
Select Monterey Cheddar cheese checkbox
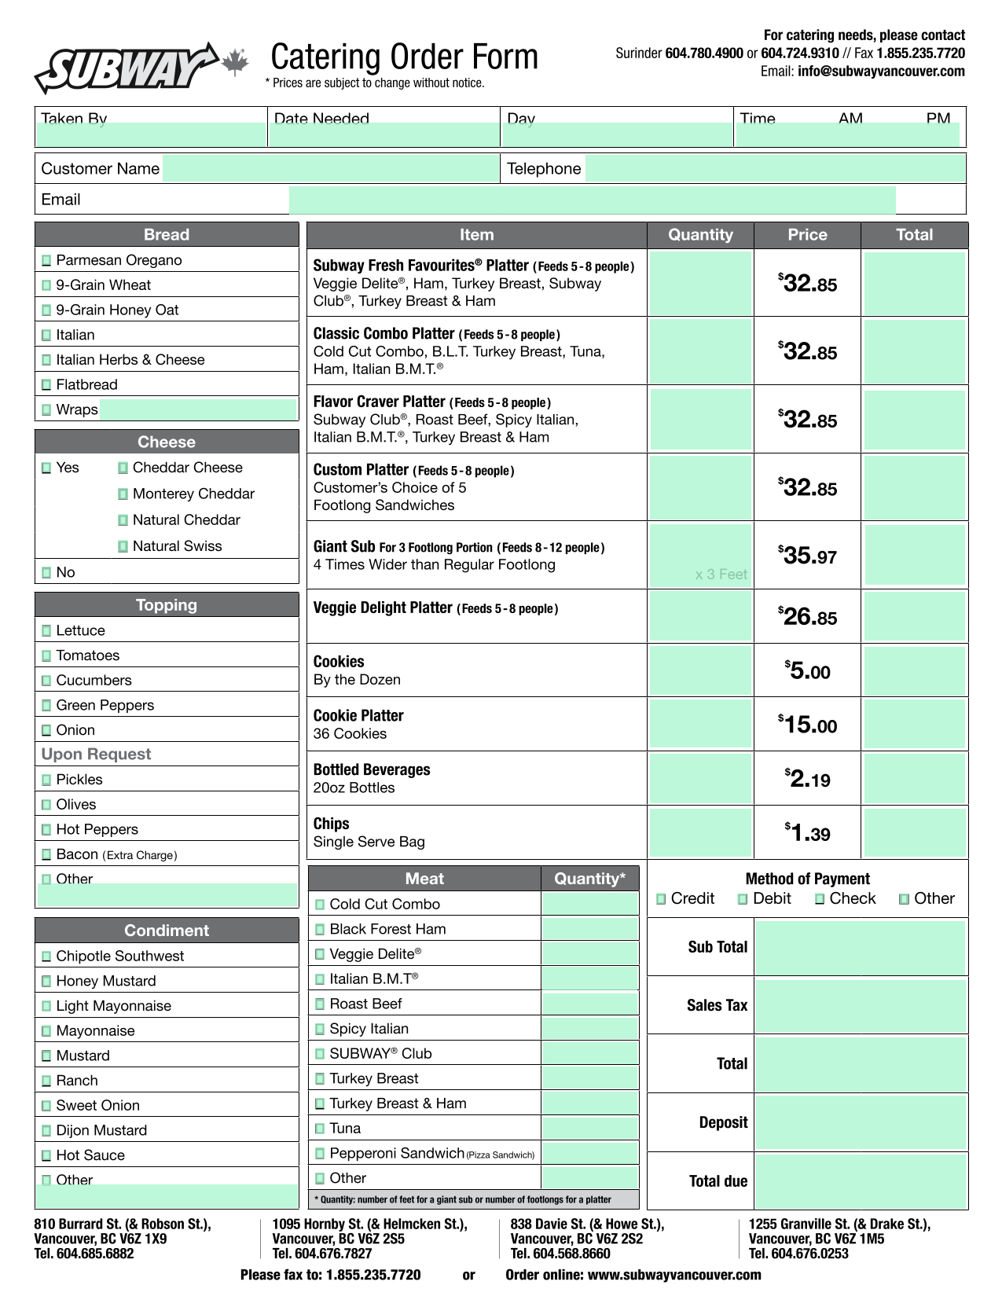[123, 494]
